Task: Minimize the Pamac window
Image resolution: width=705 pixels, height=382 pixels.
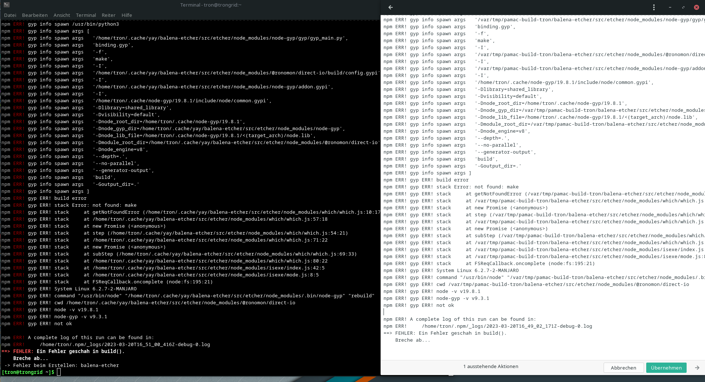Action: coord(670,7)
